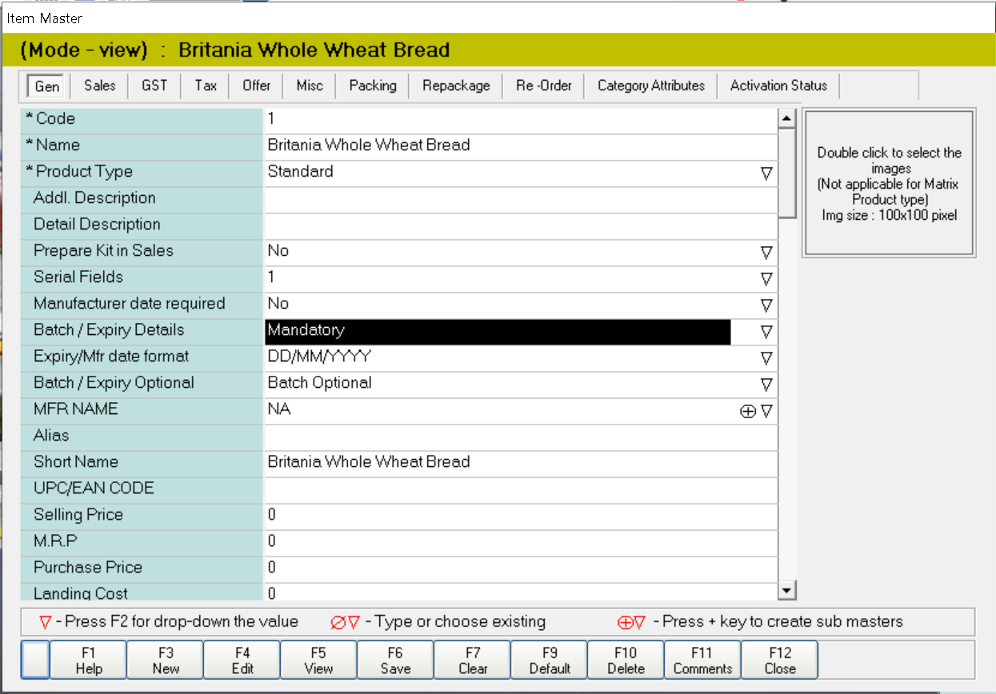Click the Landing Cost value field
996x694 pixels.
pos(521,592)
